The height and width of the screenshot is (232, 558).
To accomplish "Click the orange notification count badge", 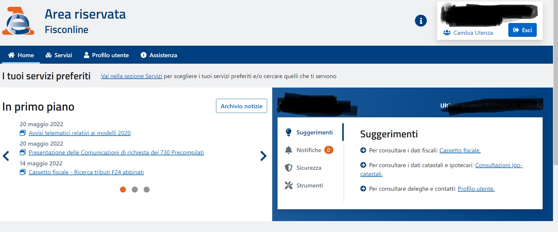I will [329, 150].
